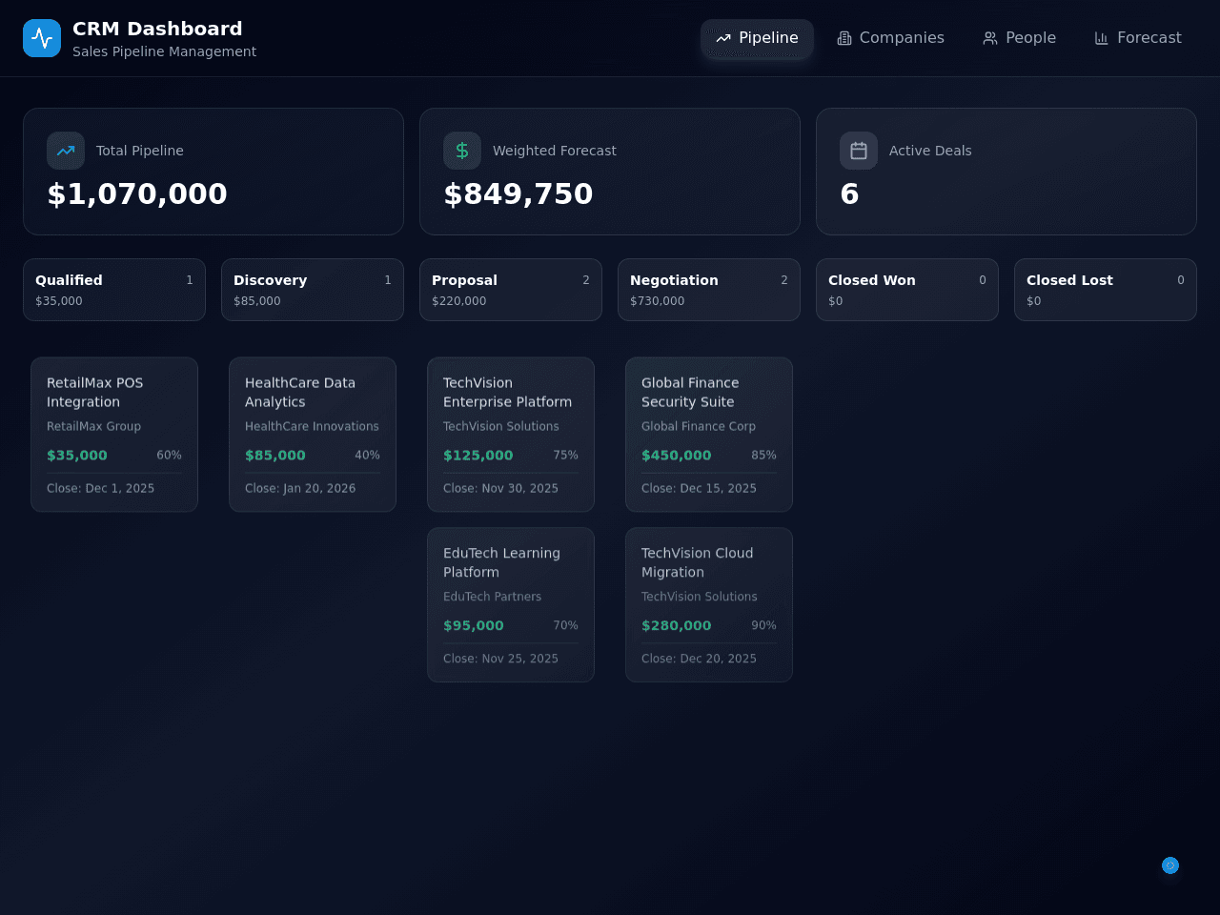Image resolution: width=1220 pixels, height=915 pixels.
Task: Select the Closed Won stage header
Action: (907, 290)
